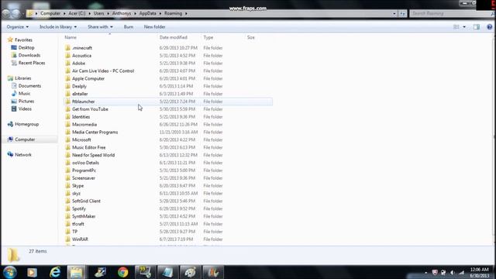Sort by the Name column header

pyautogui.click(x=71, y=37)
